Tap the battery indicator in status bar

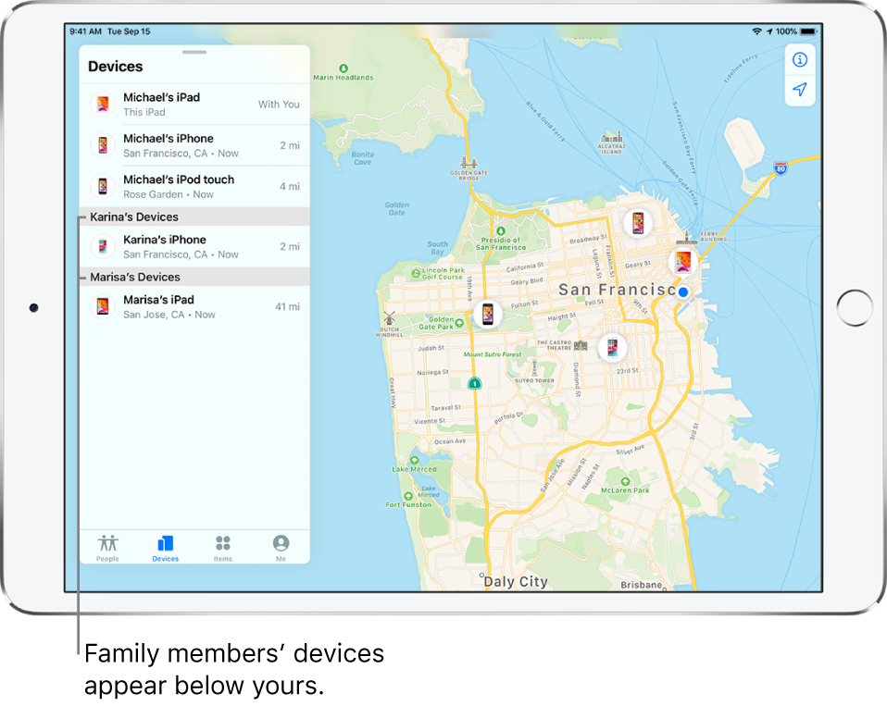[x=809, y=31]
